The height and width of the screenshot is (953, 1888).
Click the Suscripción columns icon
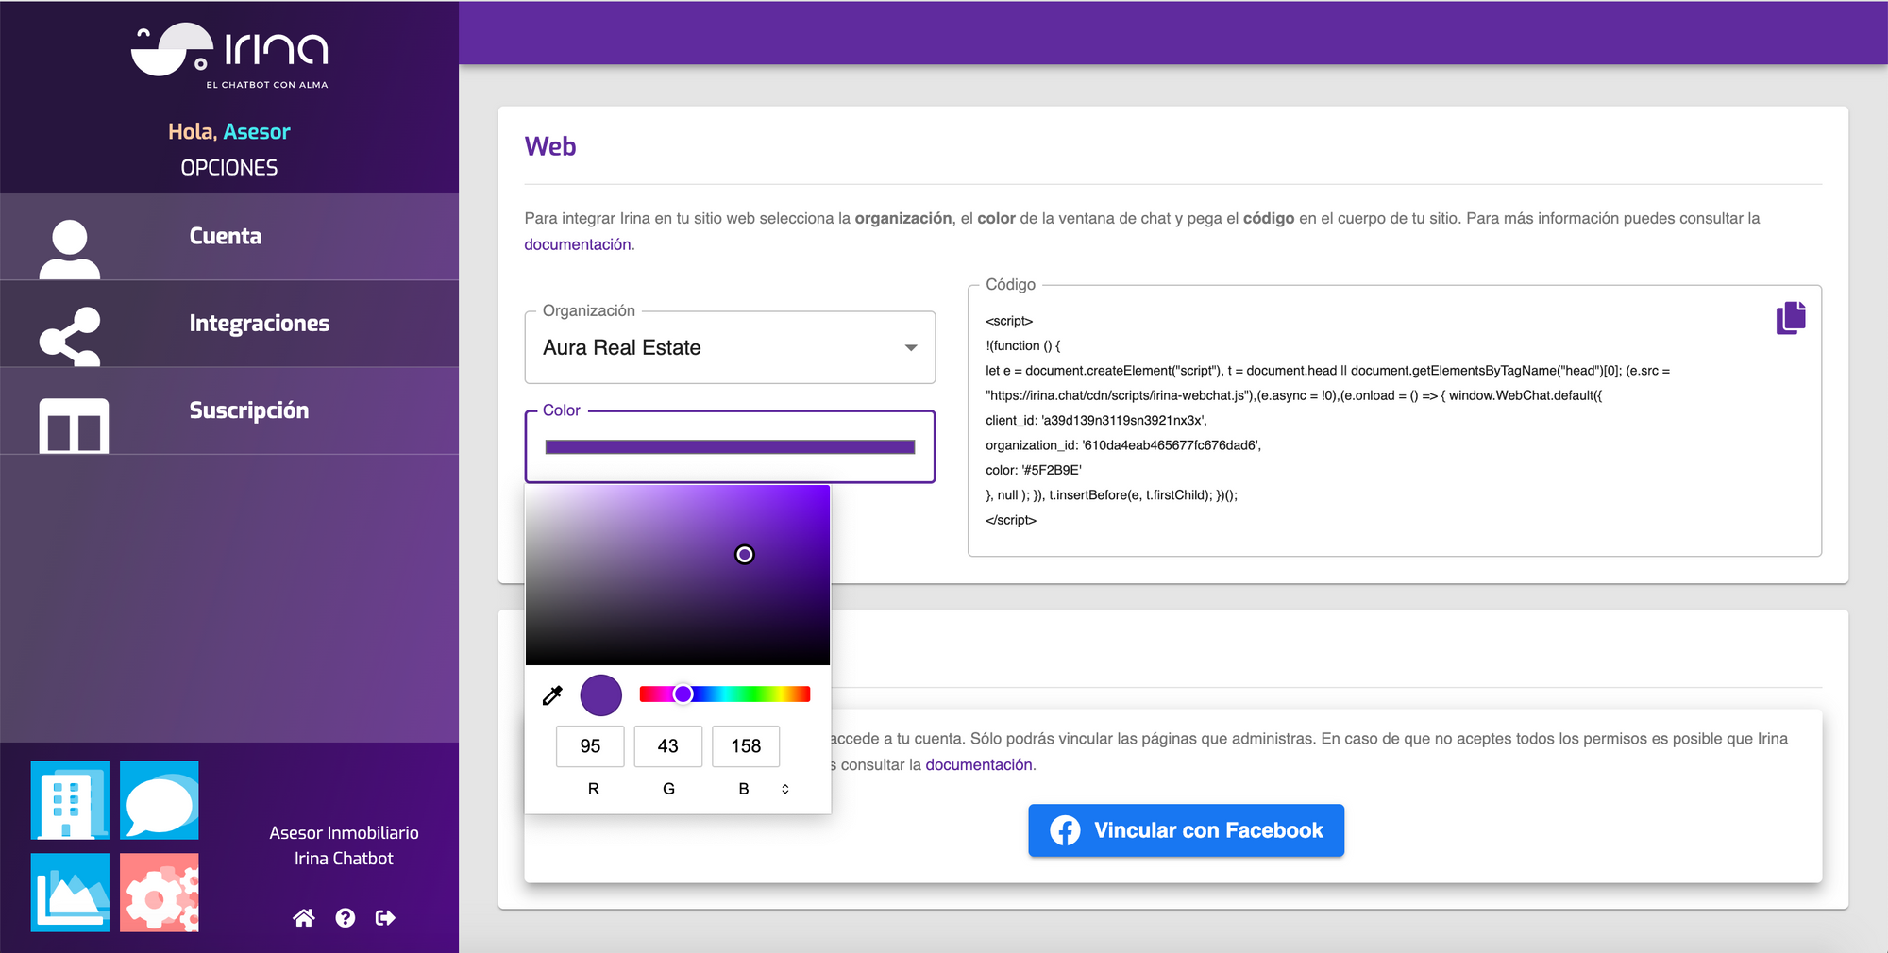[x=74, y=425]
